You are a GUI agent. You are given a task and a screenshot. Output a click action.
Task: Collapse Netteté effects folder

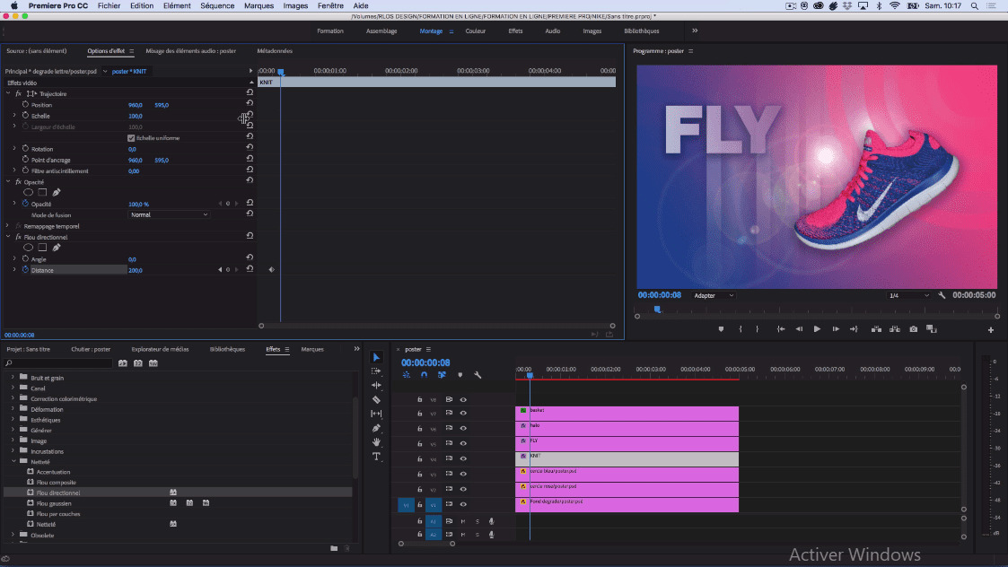[x=13, y=461]
